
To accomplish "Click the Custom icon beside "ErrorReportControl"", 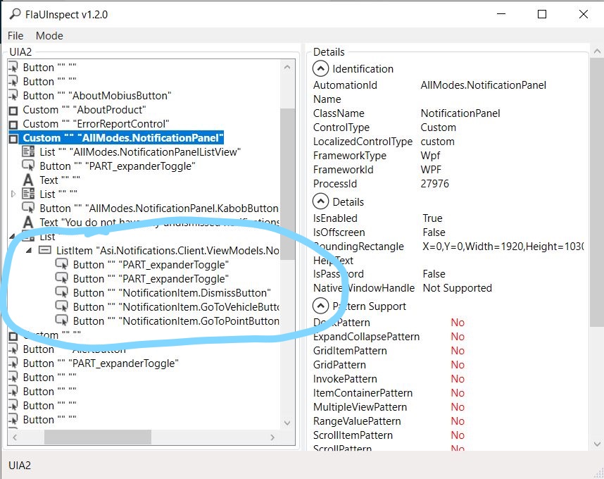I will coord(13,123).
